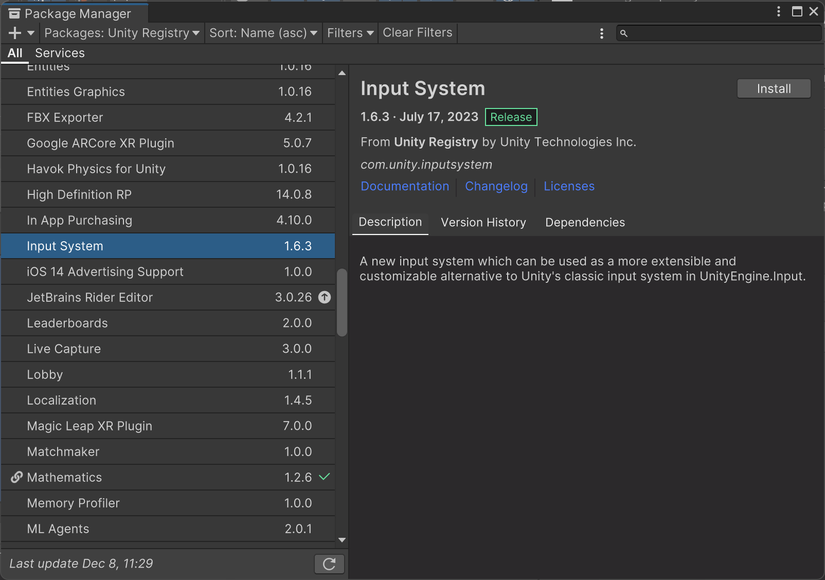The image size is (825, 580).
Task: Select the Mathematics package
Action: (168, 477)
